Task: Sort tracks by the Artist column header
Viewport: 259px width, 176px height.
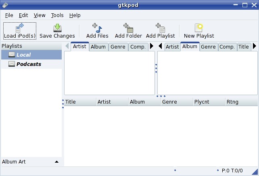Action: click(112, 102)
